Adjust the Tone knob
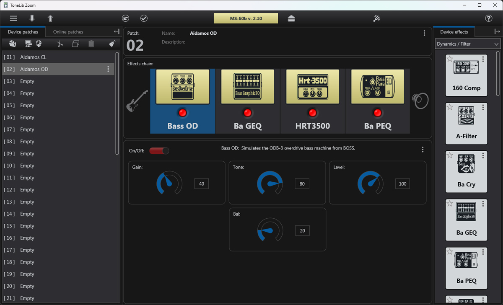 point(270,184)
